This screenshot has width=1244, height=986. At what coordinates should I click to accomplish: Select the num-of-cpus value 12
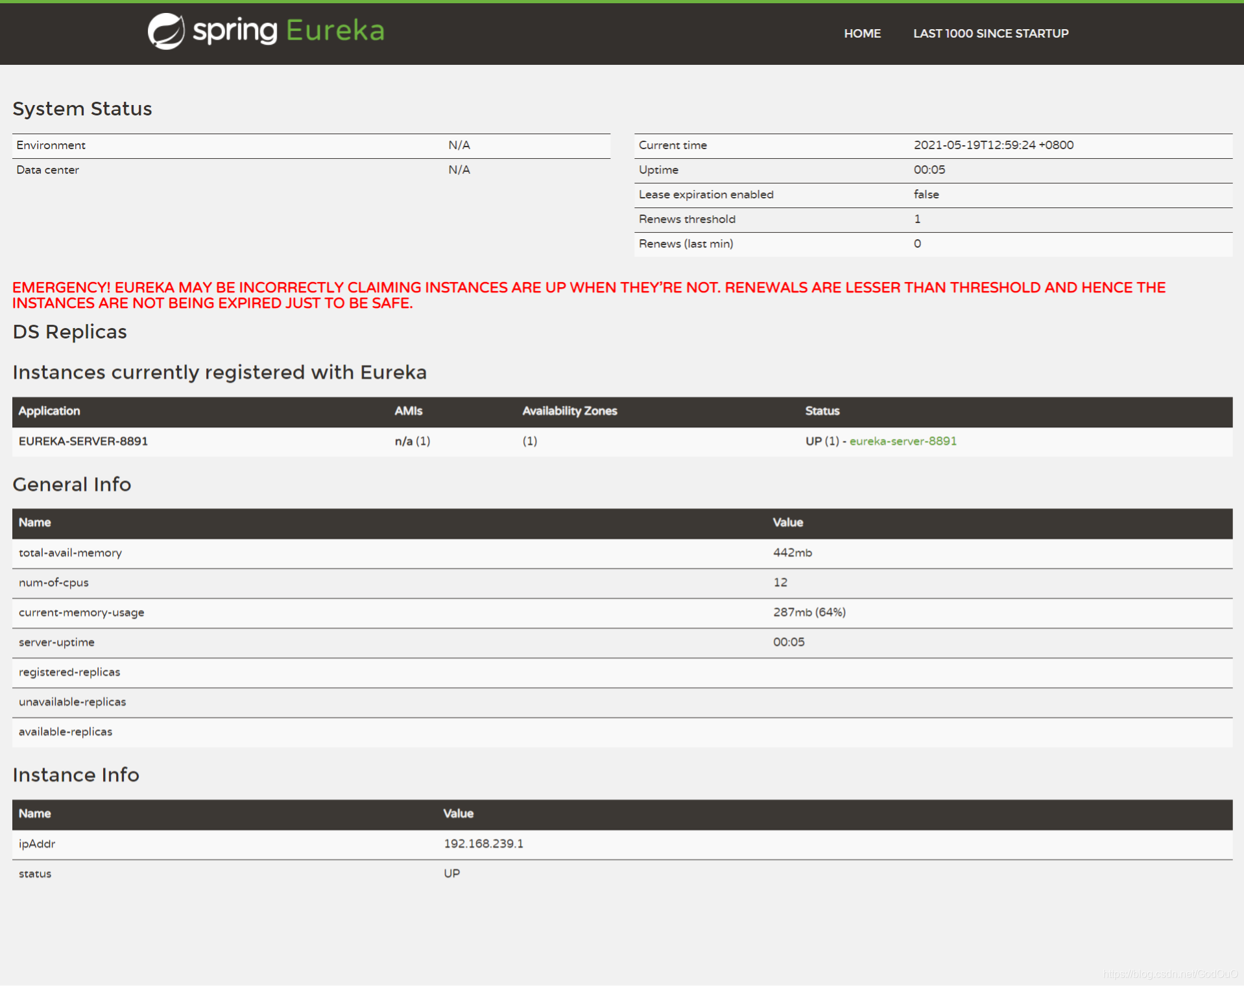780,582
